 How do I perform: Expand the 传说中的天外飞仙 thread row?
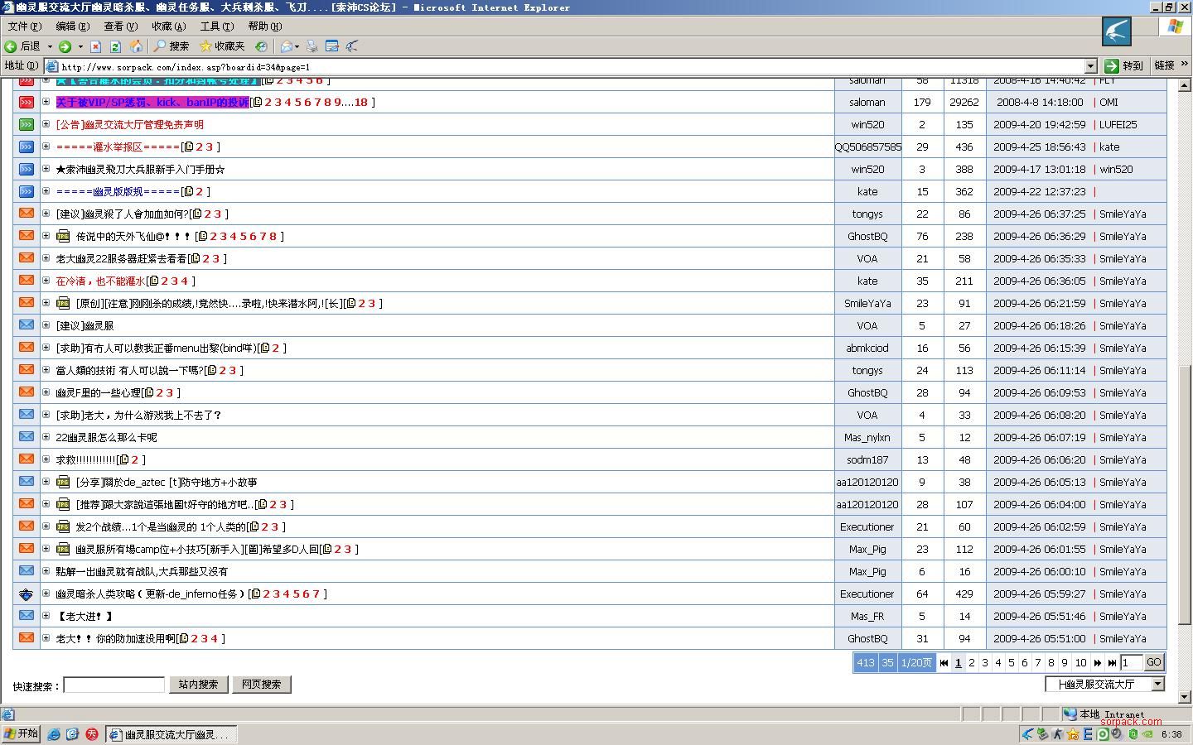tap(46, 236)
